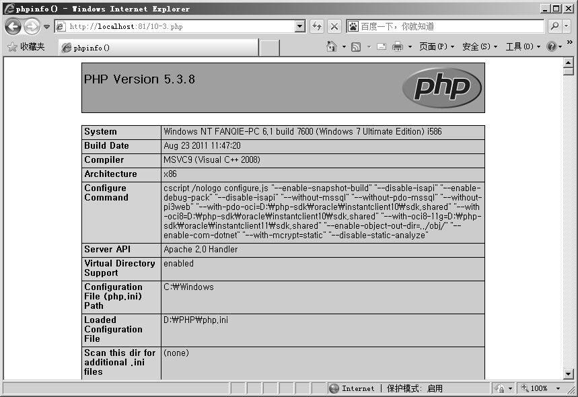Click the scrollbar up arrow
The height and width of the screenshot is (397, 578).
point(568,63)
